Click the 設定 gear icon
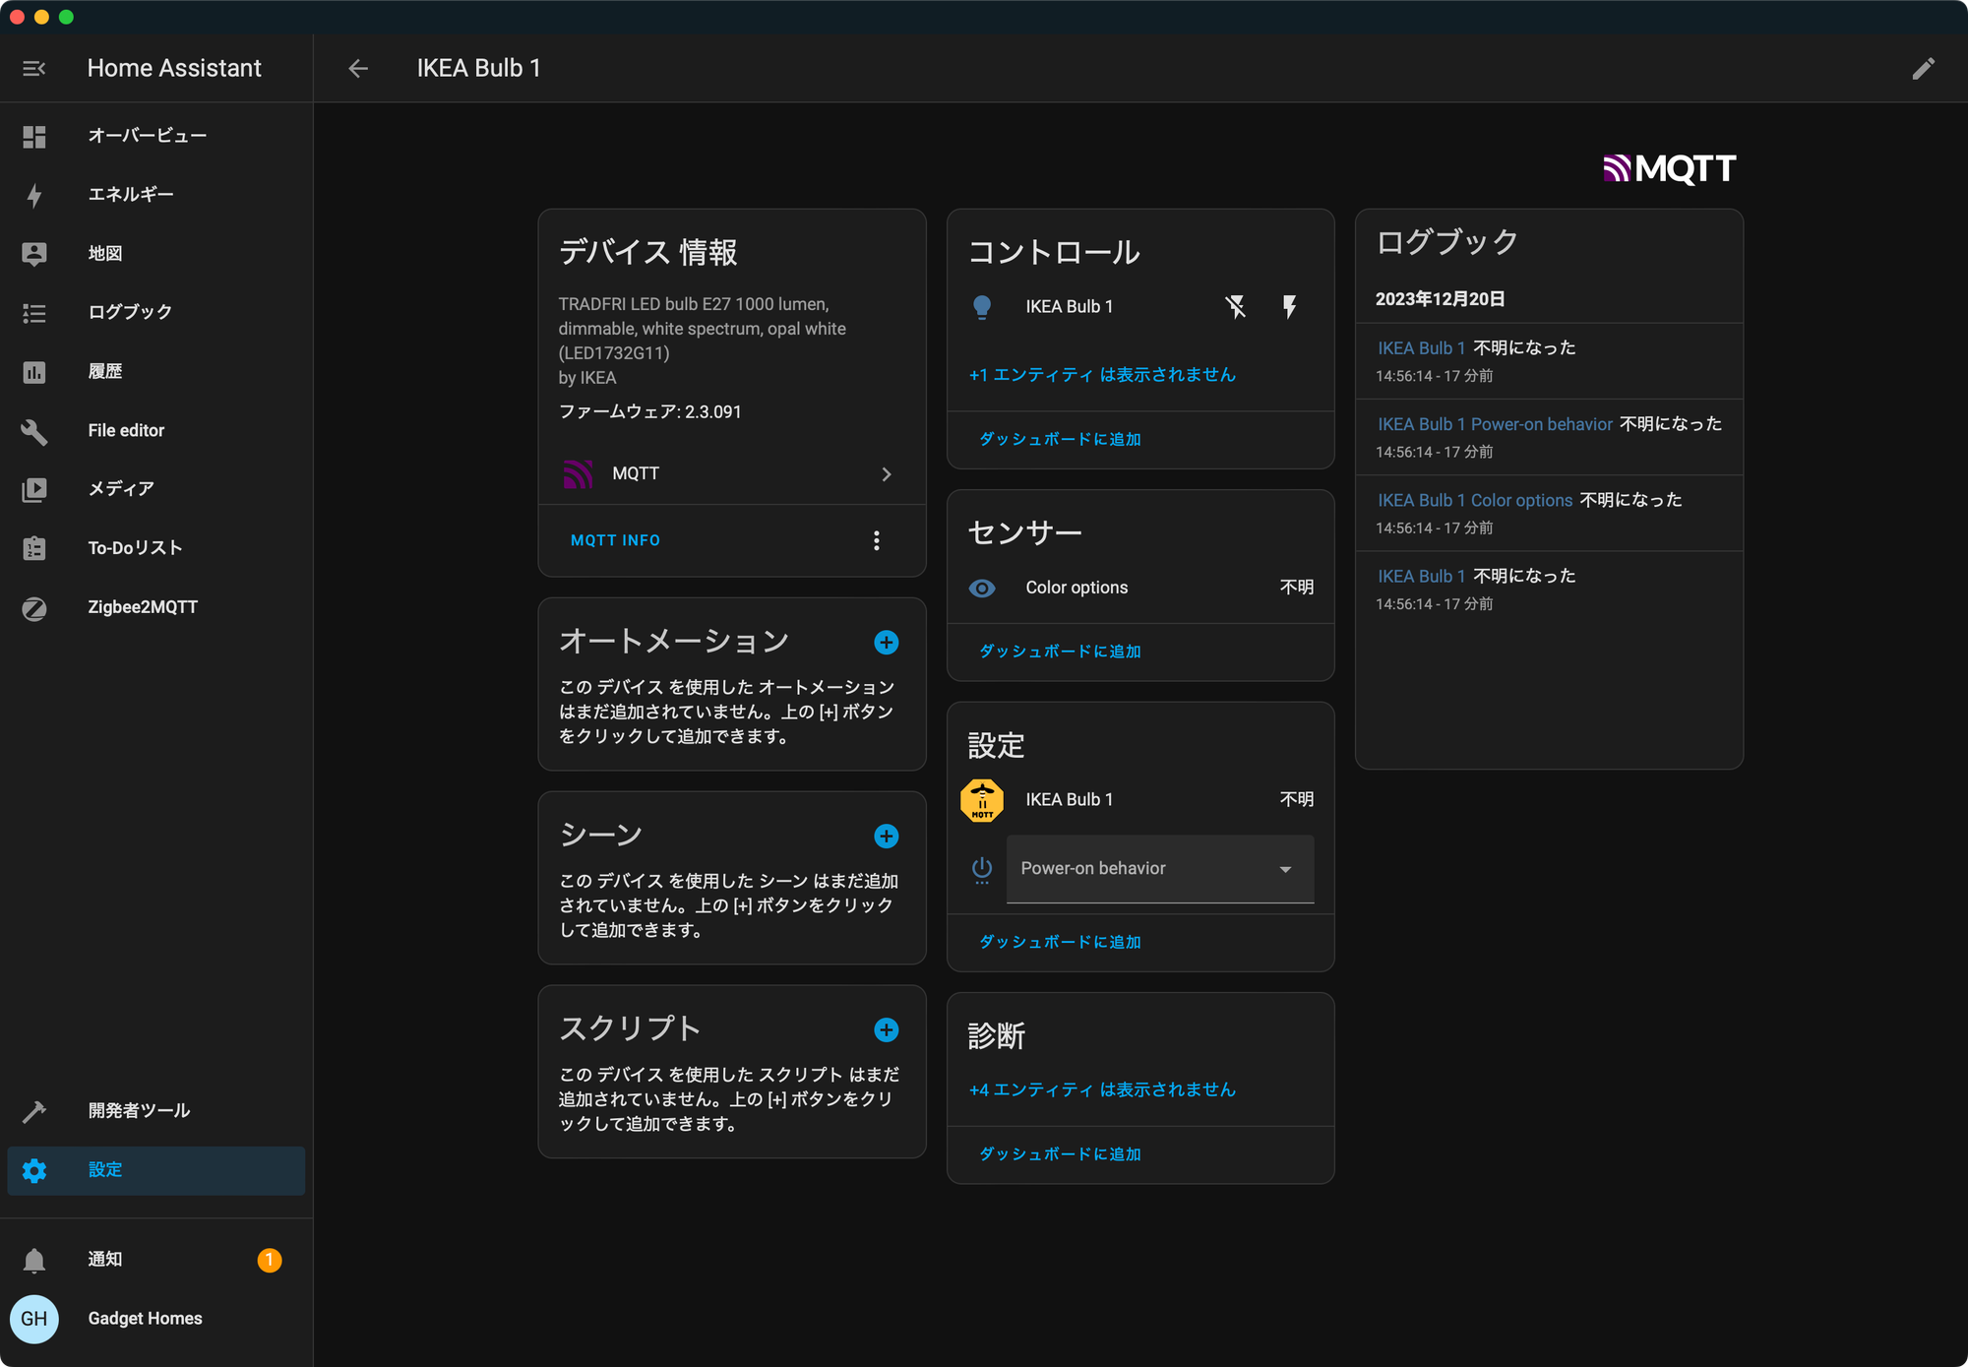1968x1367 pixels. (x=34, y=1170)
